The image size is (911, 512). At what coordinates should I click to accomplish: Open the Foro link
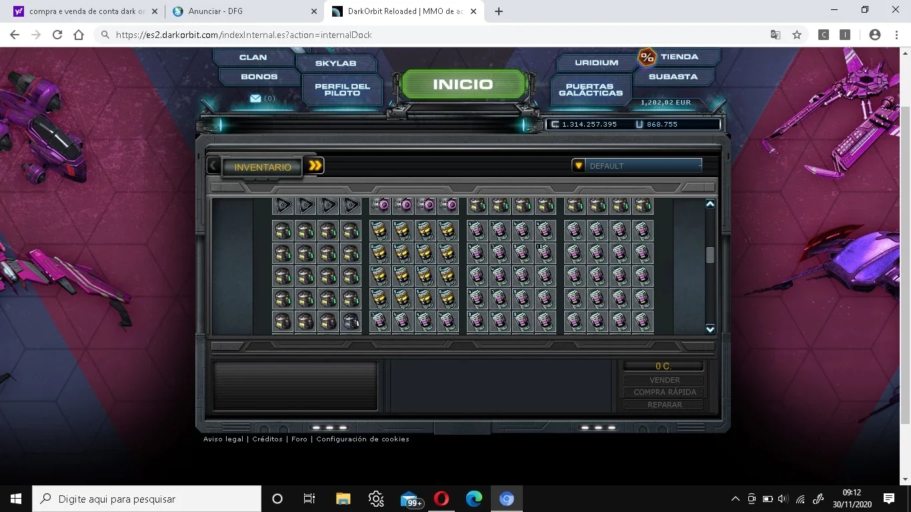[299, 439]
